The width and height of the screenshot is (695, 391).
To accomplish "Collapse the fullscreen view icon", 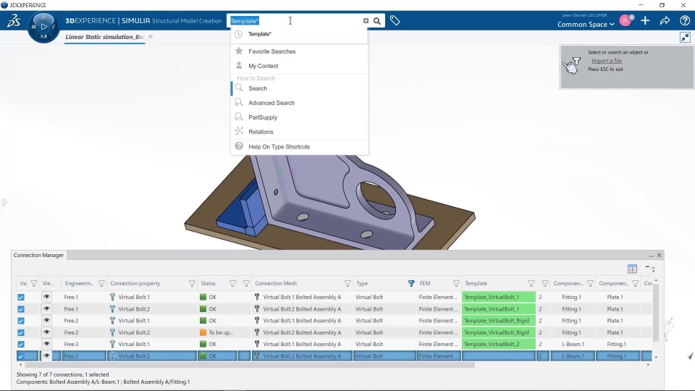I will [x=686, y=37].
